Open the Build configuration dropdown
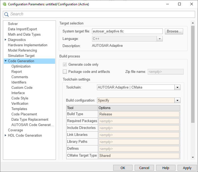Viewport: 198px width, 172px height. click(177, 100)
